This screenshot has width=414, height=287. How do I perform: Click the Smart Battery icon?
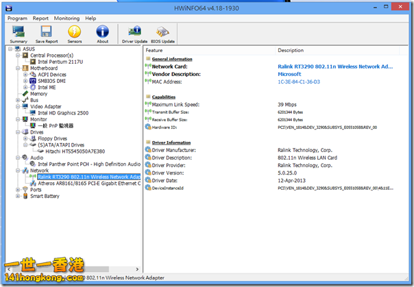(25, 196)
